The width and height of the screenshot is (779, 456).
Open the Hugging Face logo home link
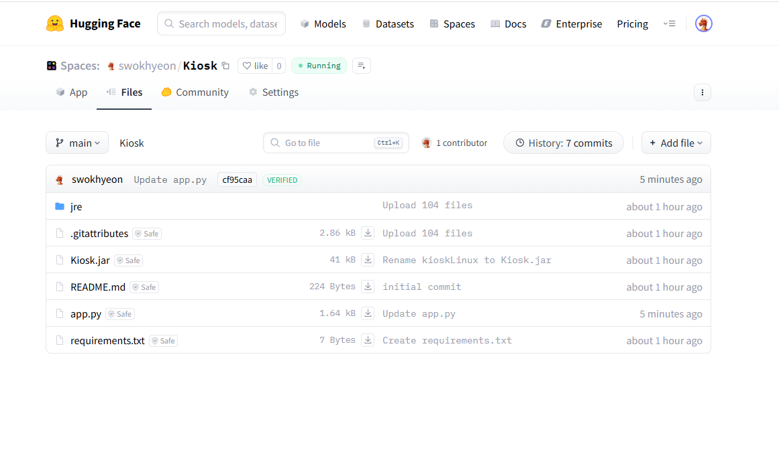coord(93,24)
